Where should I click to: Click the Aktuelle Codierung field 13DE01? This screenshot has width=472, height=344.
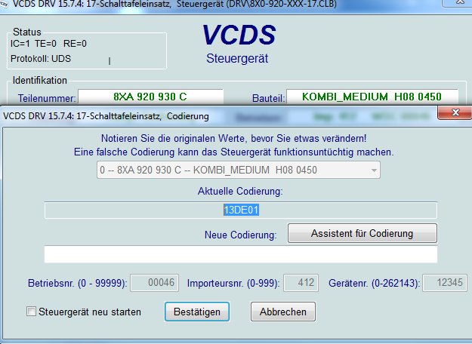point(240,210)
